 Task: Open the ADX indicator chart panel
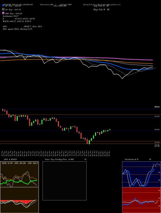pos(19,174)
